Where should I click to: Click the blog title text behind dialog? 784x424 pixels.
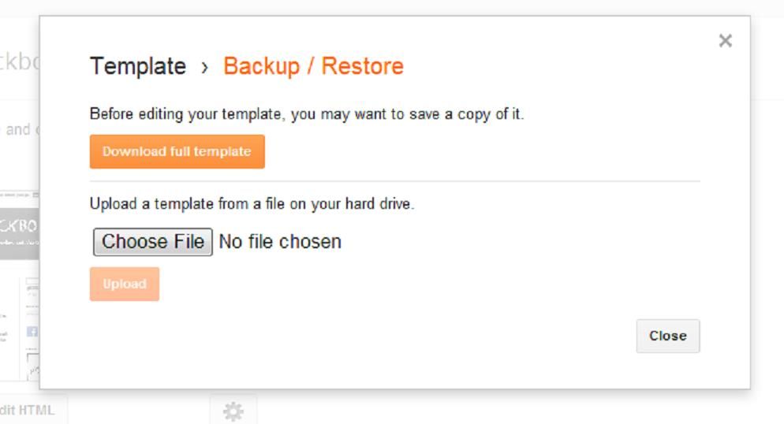20,62
